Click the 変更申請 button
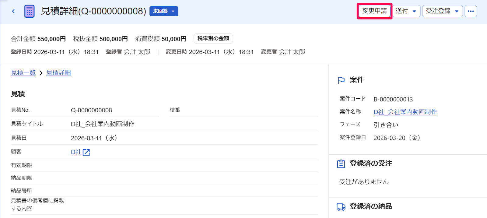Viewport: 487px width, 218px height. coord(374,11)
